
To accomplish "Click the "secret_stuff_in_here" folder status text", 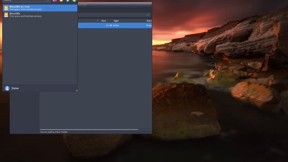I will [x=54, y=132].
